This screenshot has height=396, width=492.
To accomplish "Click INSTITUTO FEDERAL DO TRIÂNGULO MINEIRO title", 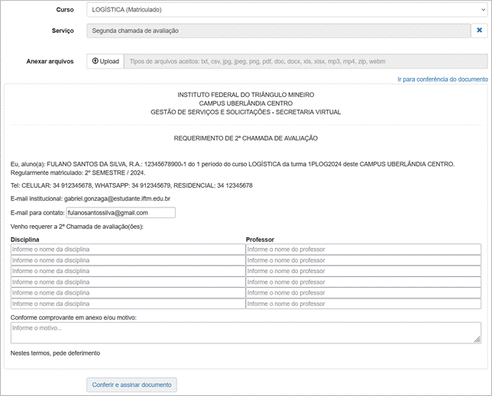I will [x=246, y=95].
